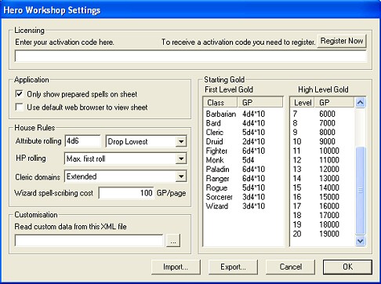This screenshot has height=284, width=381.
Task: Select level 20 row
Action: pos(323,234)
